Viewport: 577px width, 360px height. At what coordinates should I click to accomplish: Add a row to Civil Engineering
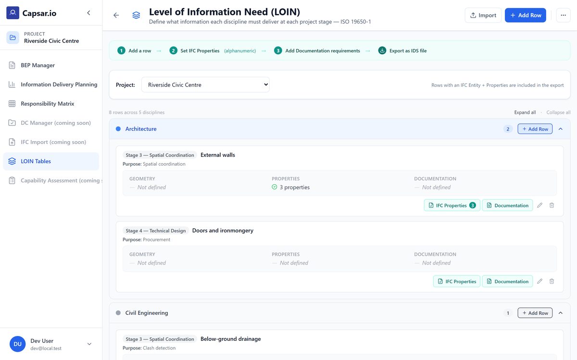pos(535,313)
